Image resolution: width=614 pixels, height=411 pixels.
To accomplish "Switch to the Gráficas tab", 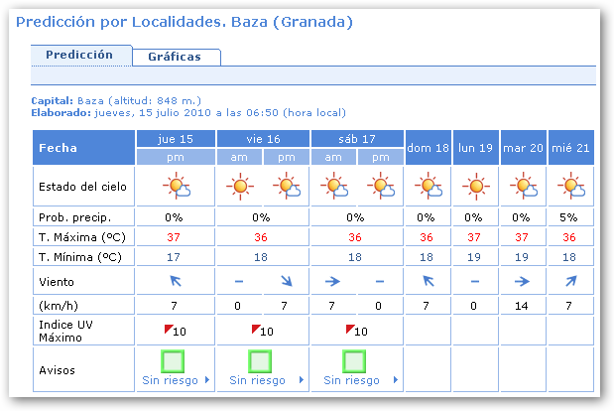I will [175, 57].
